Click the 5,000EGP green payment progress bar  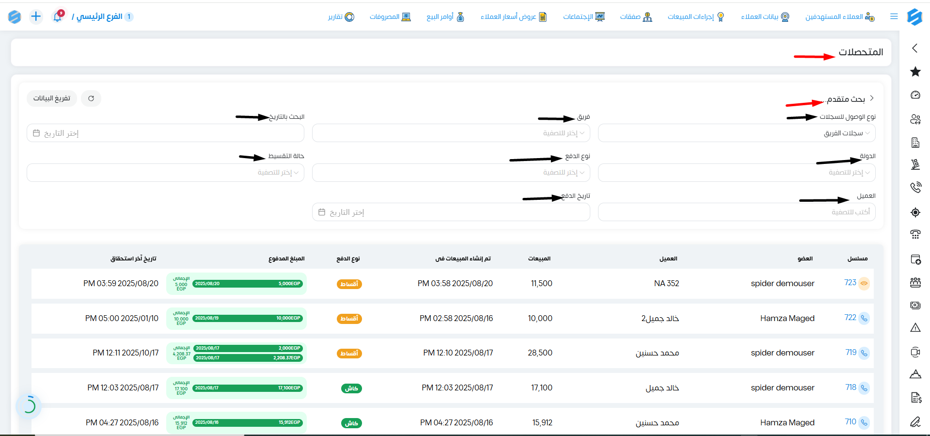(x=247, y=284)
